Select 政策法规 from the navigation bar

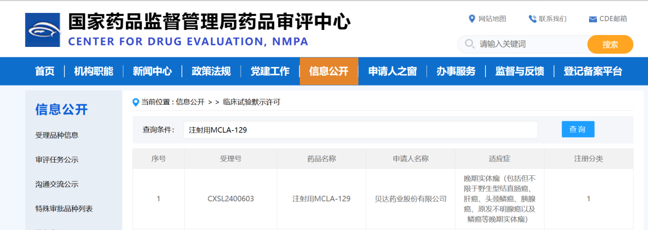coord(211,72)
